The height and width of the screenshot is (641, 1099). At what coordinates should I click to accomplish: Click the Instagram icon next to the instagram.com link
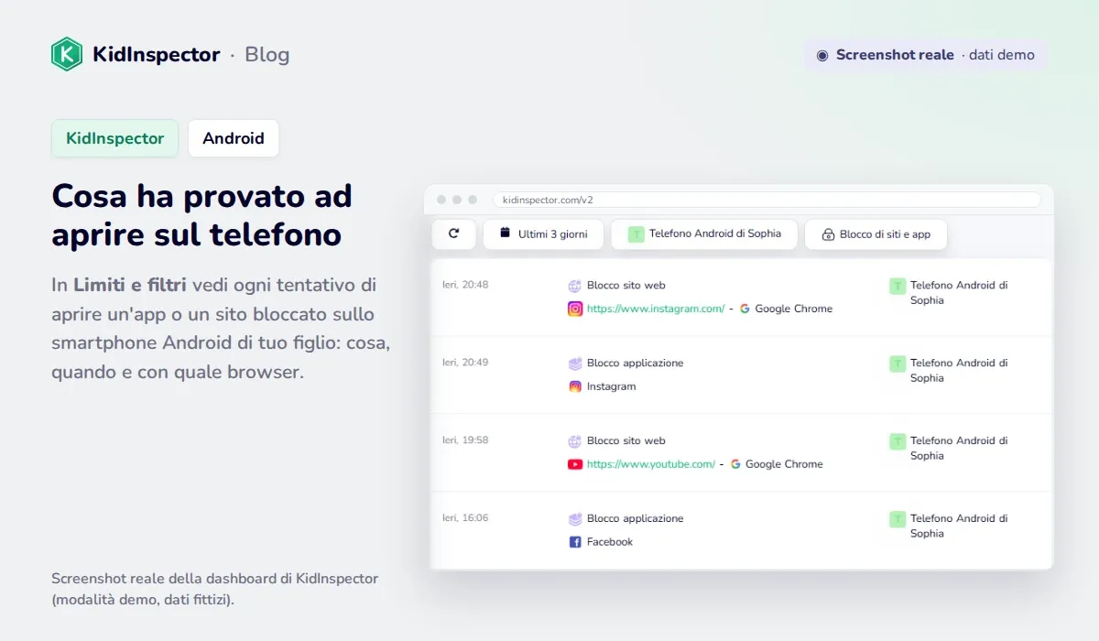pos(575,310)
